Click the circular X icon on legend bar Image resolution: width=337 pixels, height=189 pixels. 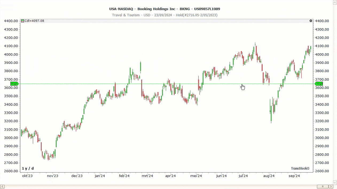(311, 21)
